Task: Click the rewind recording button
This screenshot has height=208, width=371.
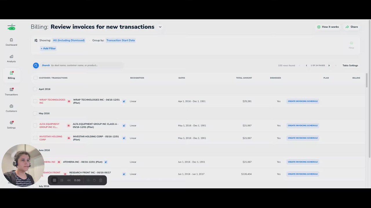Action: (x=69, y=180)
